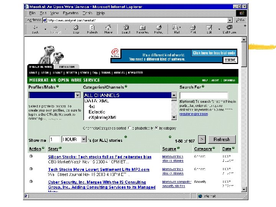
Task: Click the Edit toolbar icon
Action: (x=209, y=28)
